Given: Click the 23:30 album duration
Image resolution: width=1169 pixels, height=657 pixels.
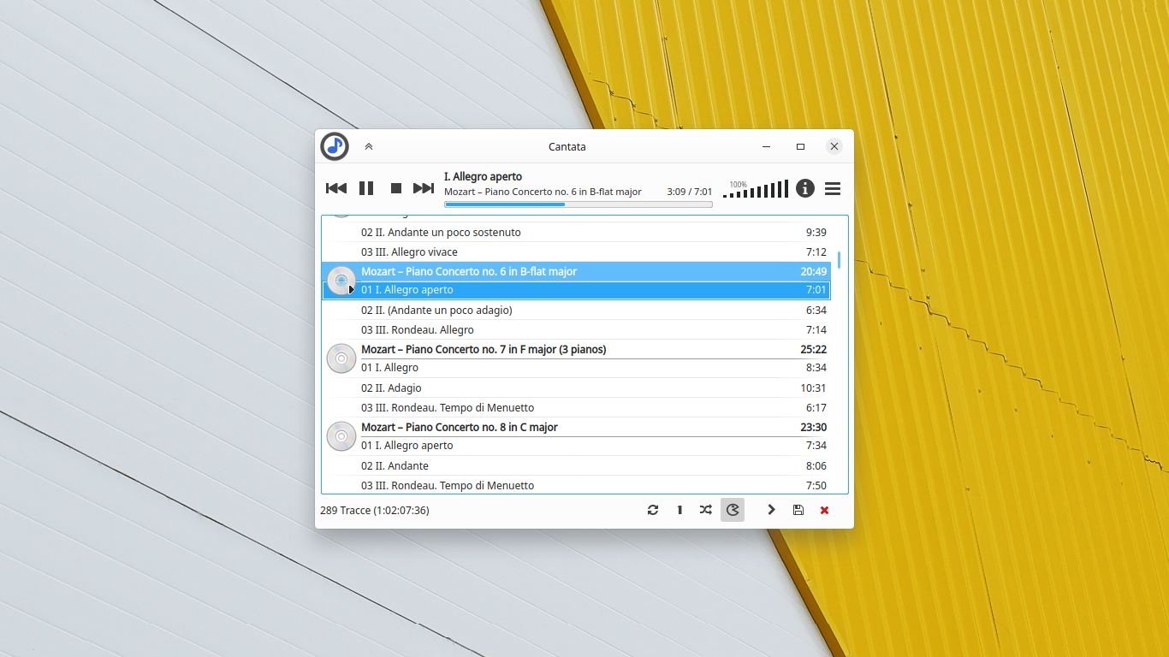Looking at the screenshot, I should 813,427.
